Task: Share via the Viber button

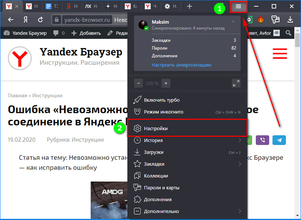Action: 263,140
